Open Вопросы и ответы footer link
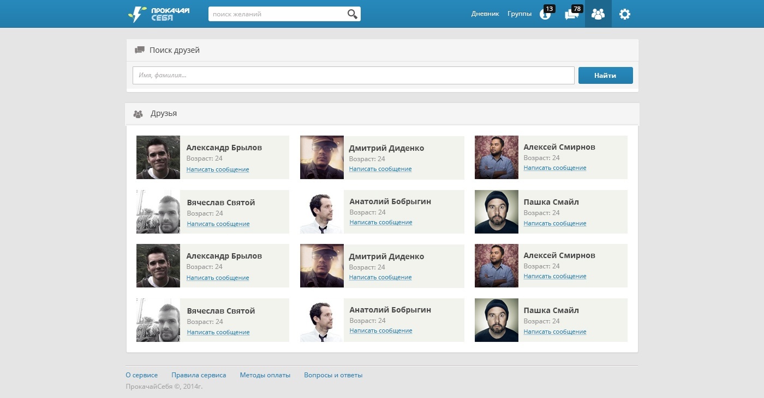 [x=333, y=375]
